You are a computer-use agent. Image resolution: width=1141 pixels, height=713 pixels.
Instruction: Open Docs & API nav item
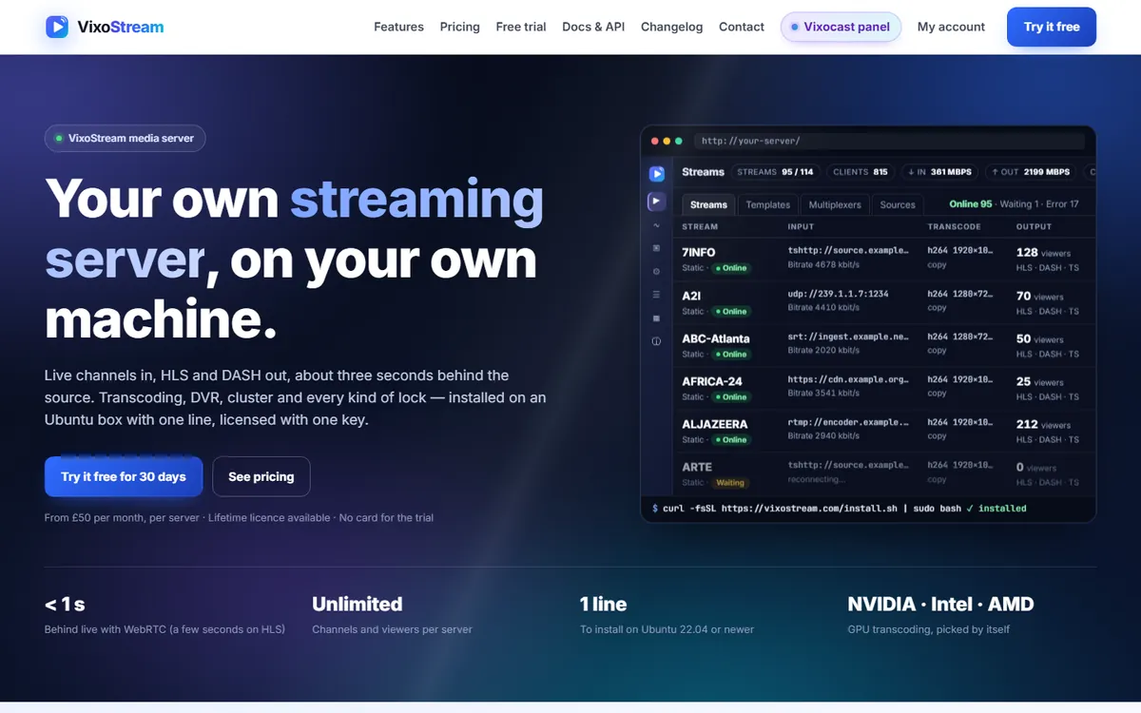(593, 27)
